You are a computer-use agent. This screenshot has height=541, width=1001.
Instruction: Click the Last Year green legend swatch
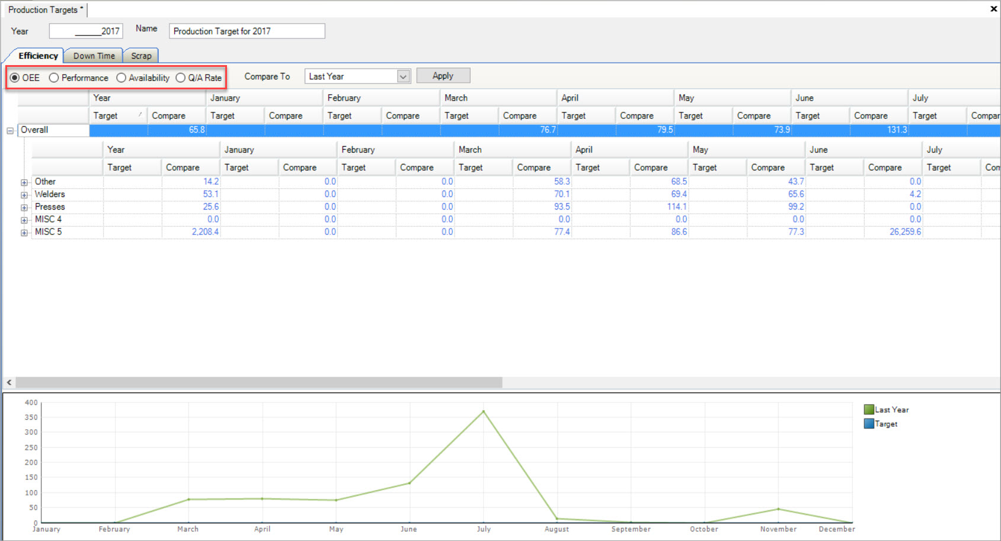(x=869, y=410)
